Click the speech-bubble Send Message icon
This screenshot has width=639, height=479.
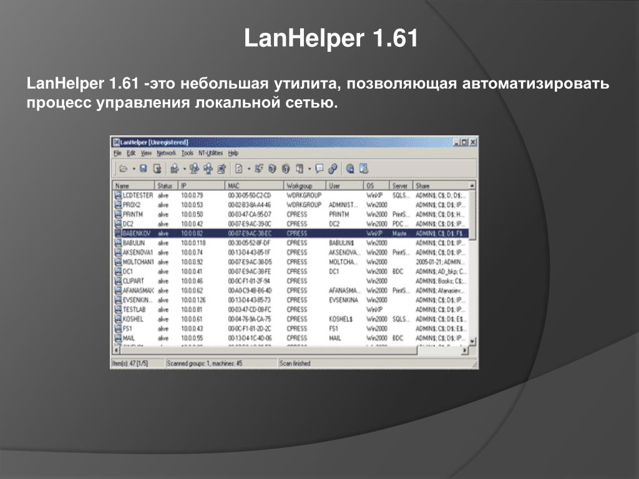coord(319,168)
